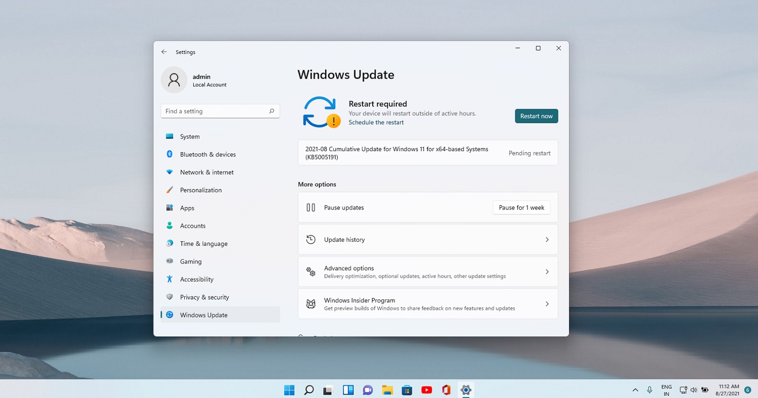Minimize the Settings window
This screenshot has width=758, height=398.
[518, 48]
